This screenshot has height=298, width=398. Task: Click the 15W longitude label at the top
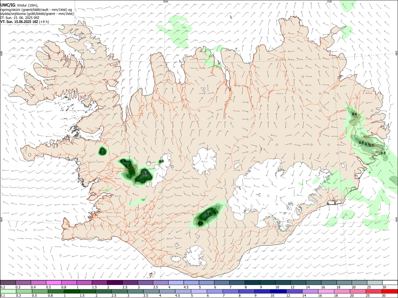[x=329, y=2]
